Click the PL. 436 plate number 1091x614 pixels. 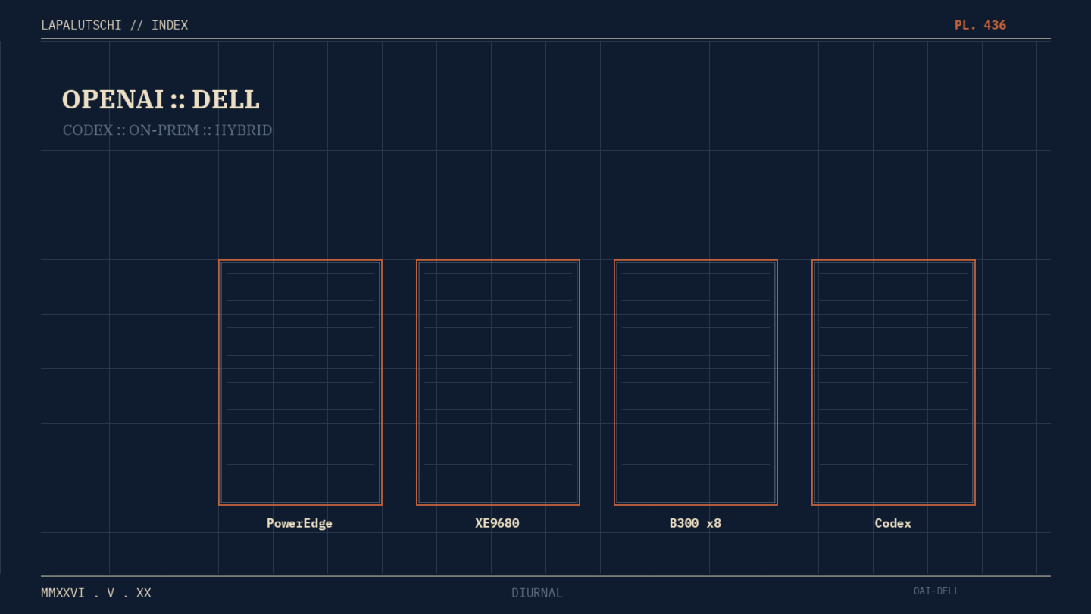click(x=980, y=25)
